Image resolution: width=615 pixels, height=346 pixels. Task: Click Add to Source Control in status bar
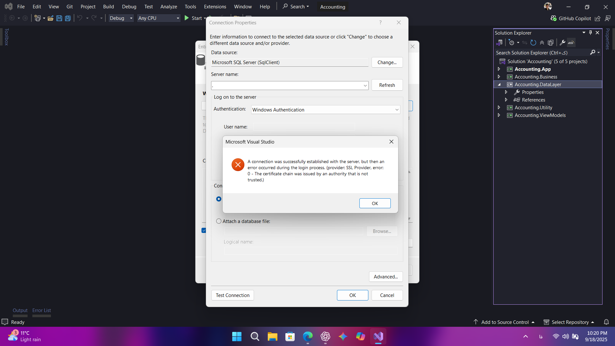pos(504,322)
